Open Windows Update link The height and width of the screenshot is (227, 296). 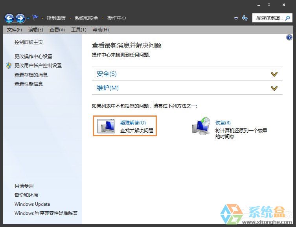coord(32,204)
